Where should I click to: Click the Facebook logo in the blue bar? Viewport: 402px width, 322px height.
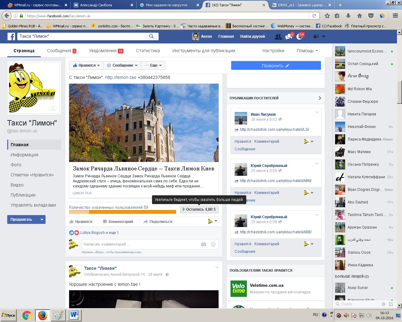pyautogui.click(x=11, y=36)
